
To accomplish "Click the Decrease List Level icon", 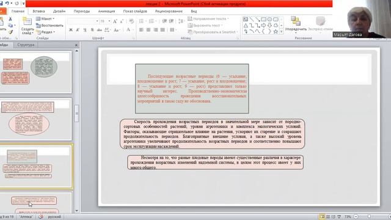I will [x=164, y=21].
